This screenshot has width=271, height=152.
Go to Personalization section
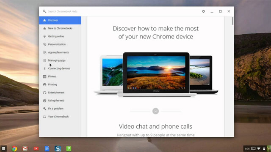[60, 44]
